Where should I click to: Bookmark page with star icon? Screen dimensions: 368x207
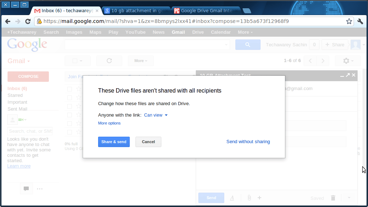(x=349, y=21)
